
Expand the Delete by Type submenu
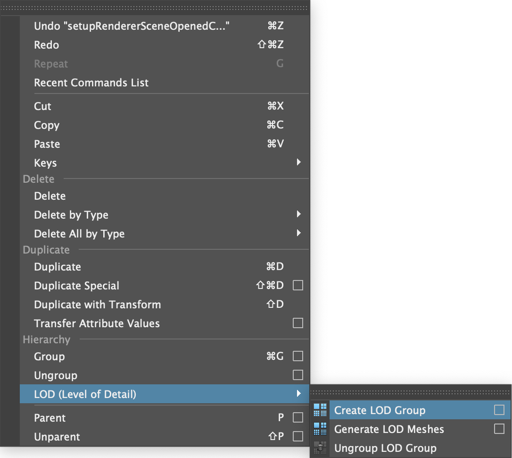(x=298, y=214)
